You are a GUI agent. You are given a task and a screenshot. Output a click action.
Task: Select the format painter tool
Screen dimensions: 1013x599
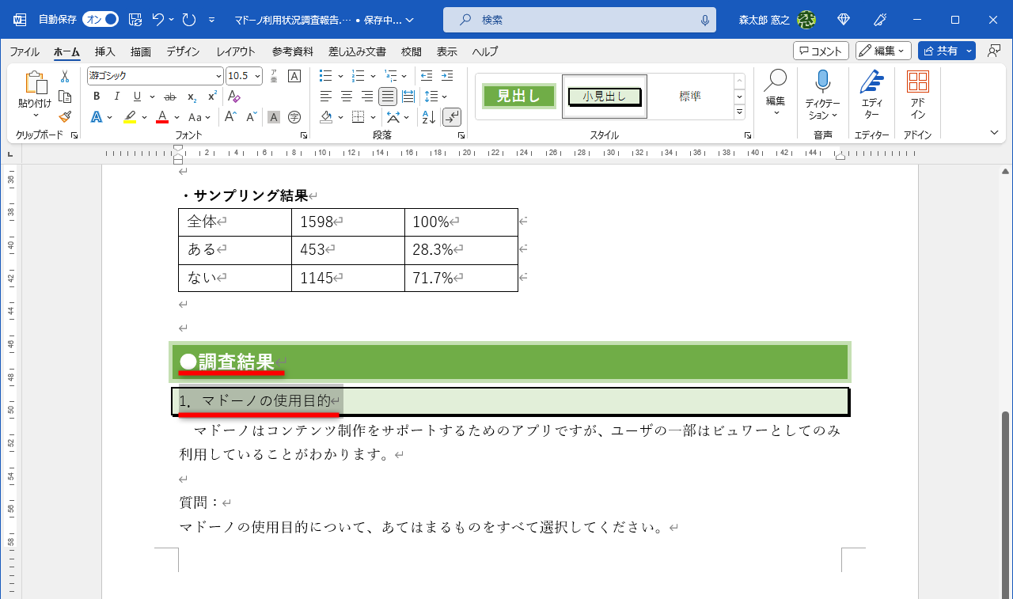[65, 116]
